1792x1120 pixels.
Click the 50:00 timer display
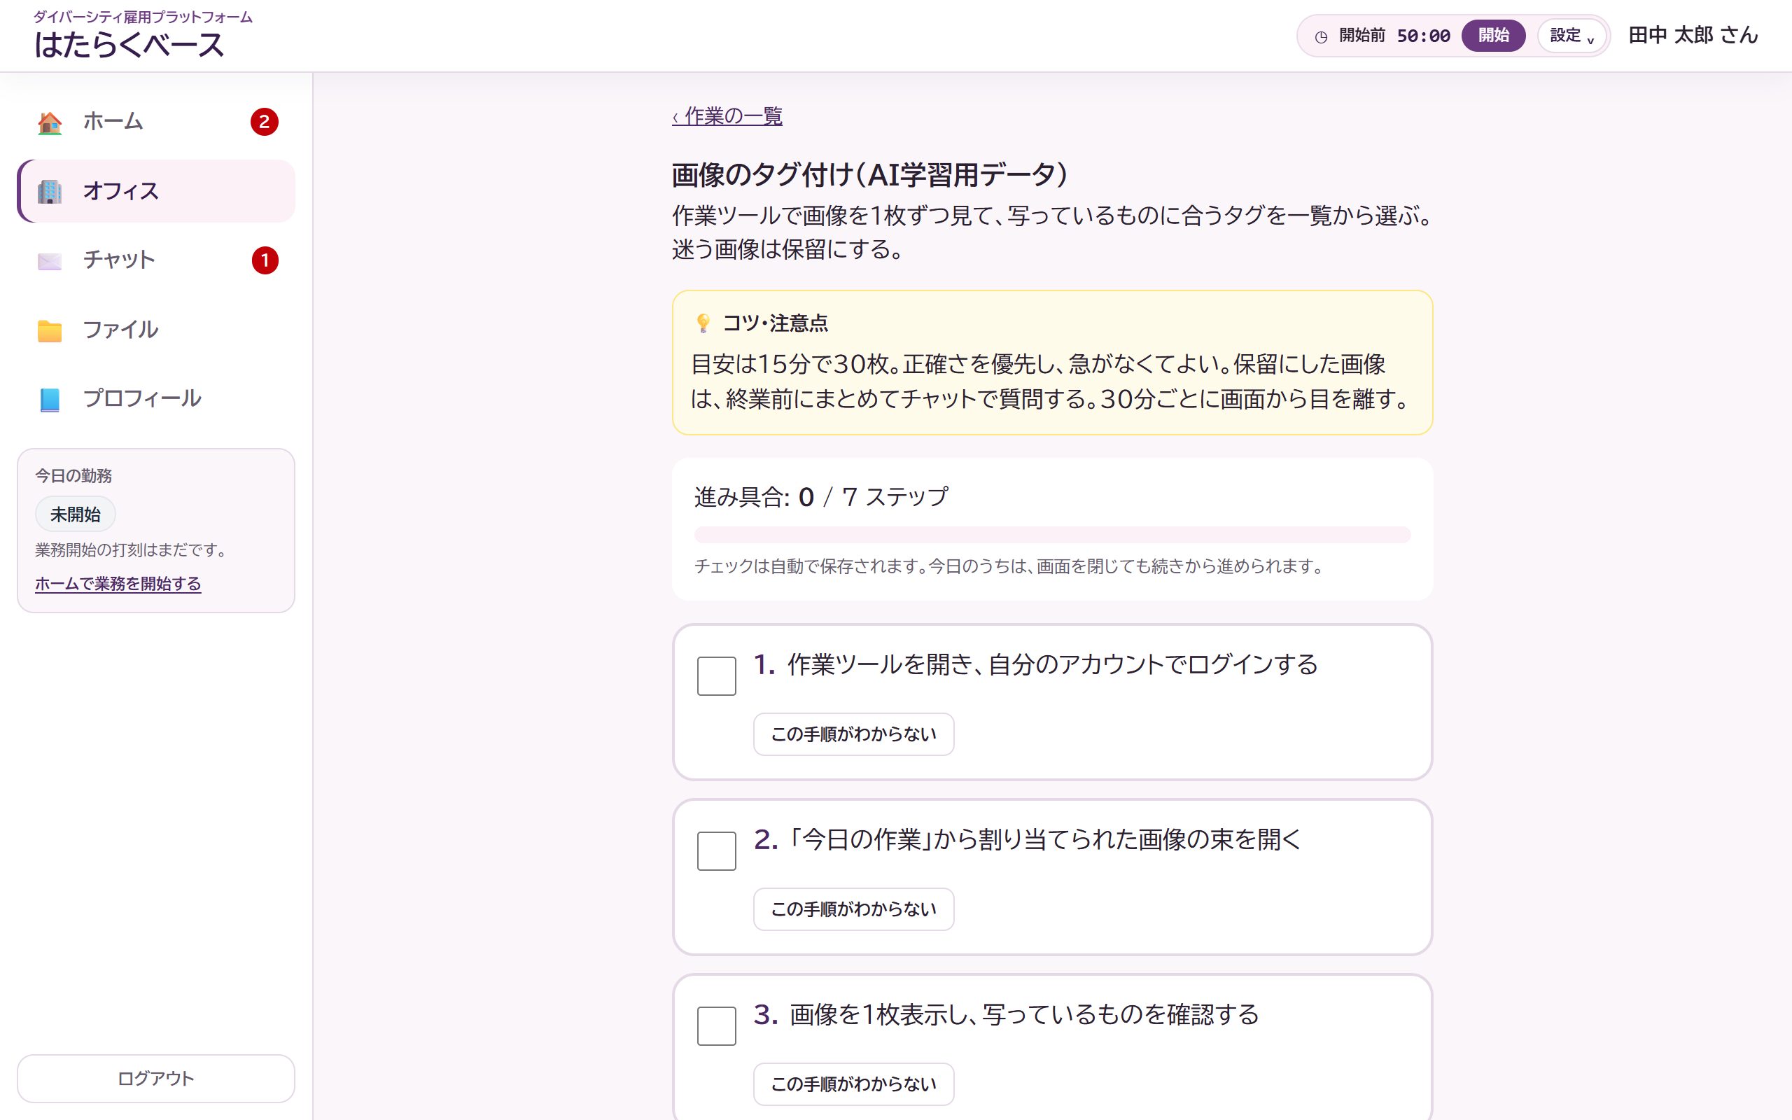click(x=1422, y=36)
